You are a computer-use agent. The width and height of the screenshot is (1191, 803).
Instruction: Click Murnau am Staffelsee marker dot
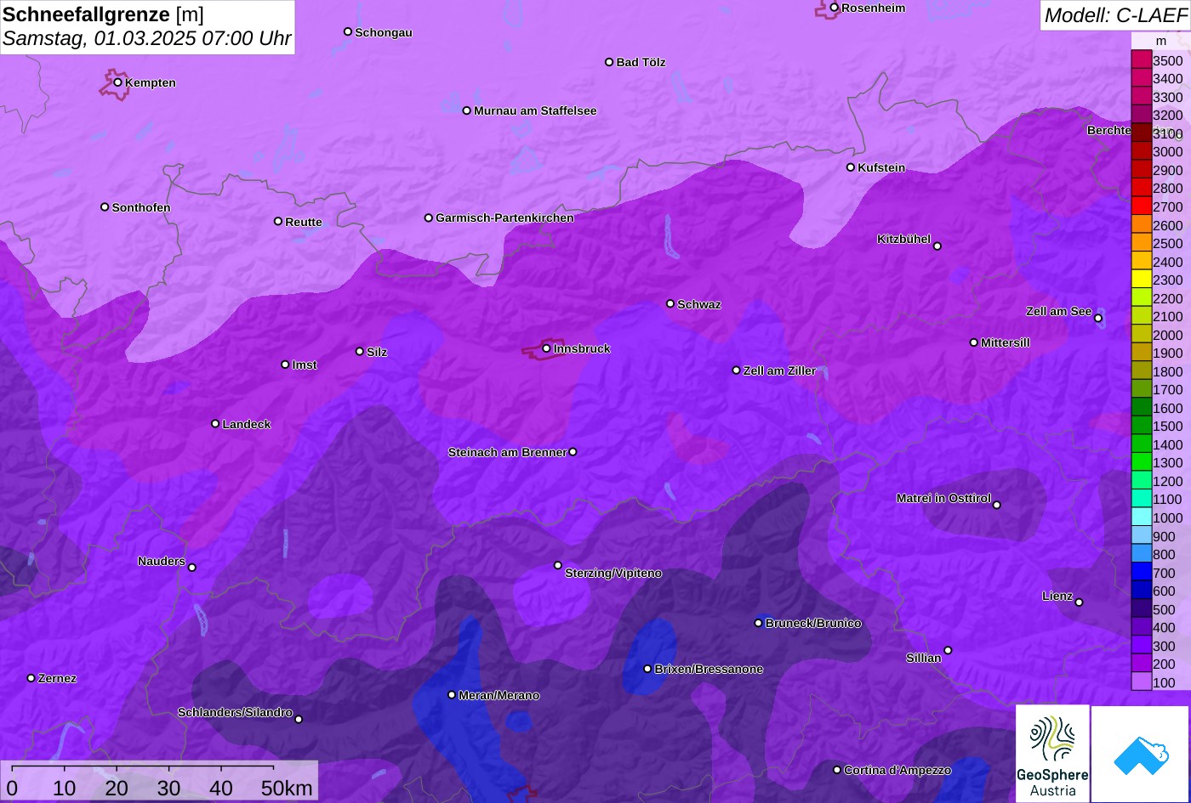[x=467, y=110]
